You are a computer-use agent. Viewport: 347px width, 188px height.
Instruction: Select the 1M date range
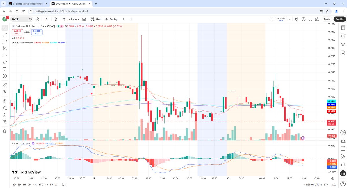pos(25,185)
